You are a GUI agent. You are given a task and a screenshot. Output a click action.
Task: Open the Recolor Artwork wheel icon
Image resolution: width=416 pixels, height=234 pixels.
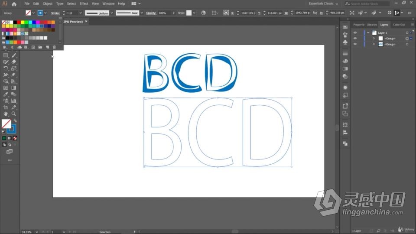click(203, 13)
